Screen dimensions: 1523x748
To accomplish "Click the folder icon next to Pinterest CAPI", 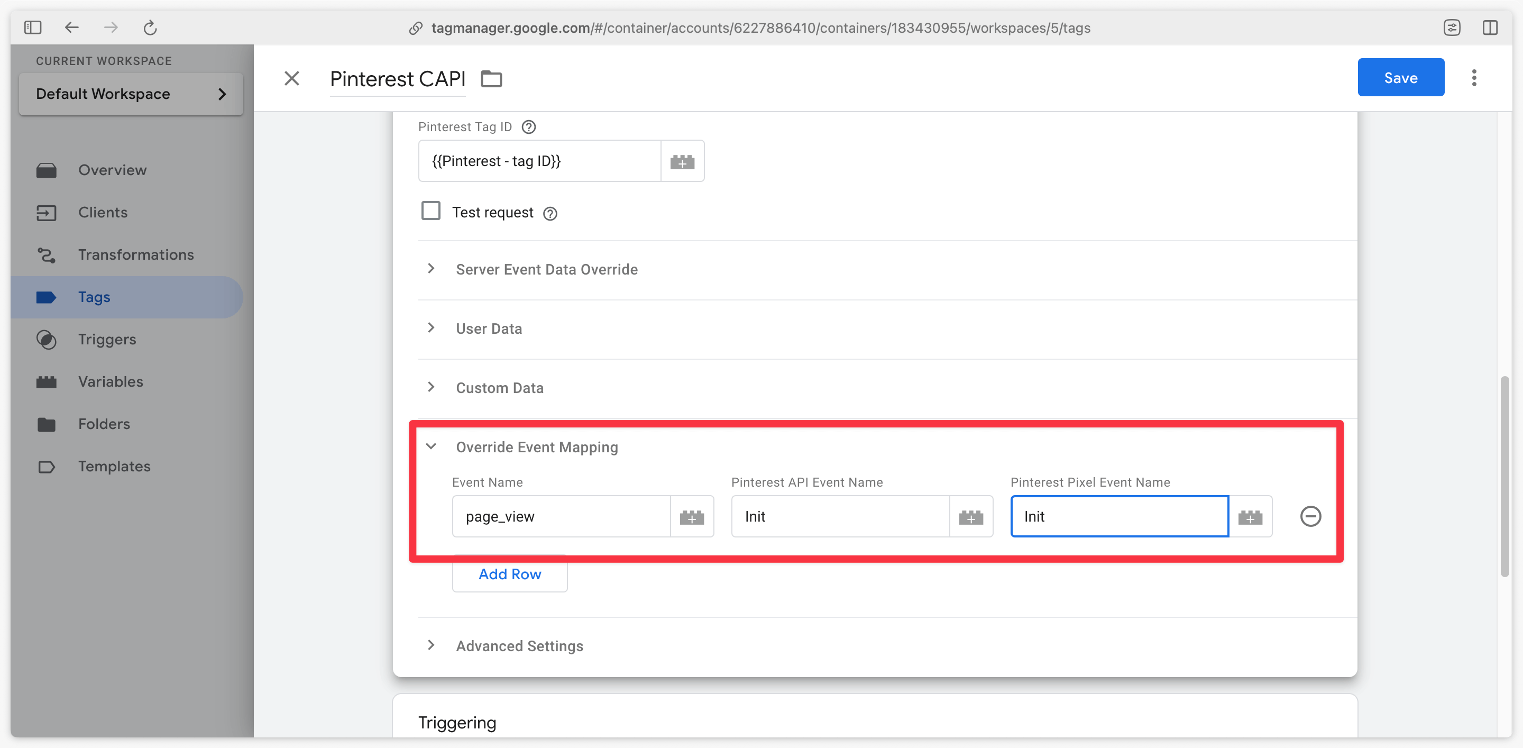I will [491, 79].
